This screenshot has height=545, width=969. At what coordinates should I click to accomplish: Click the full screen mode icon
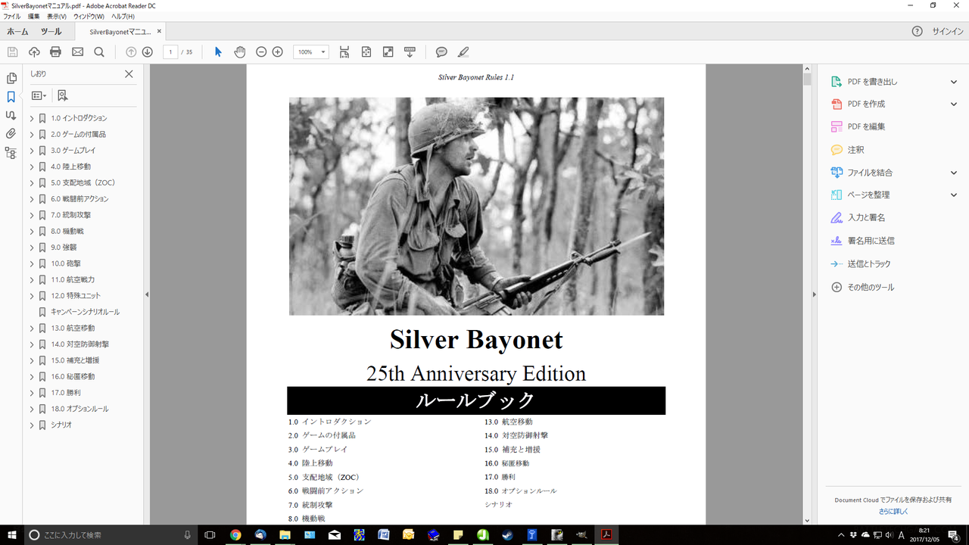tap(388, 52)
